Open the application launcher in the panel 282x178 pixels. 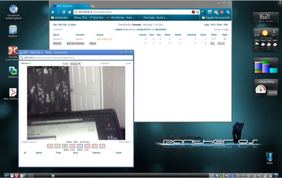pyautogui.click(x=7, y=175)
